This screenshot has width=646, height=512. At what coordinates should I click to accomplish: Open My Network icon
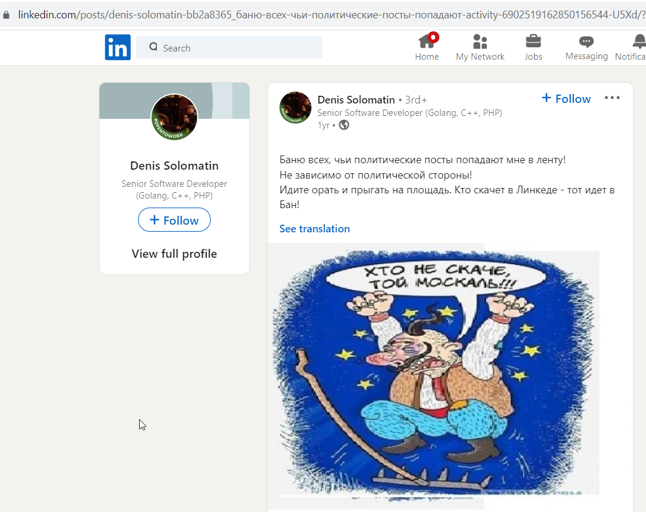click(x=480, y=41)
